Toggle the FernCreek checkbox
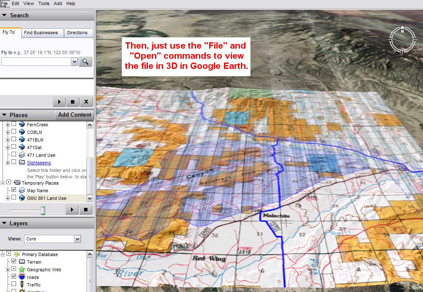The height and width of the screenshot is (292, 423). point(14,124)
